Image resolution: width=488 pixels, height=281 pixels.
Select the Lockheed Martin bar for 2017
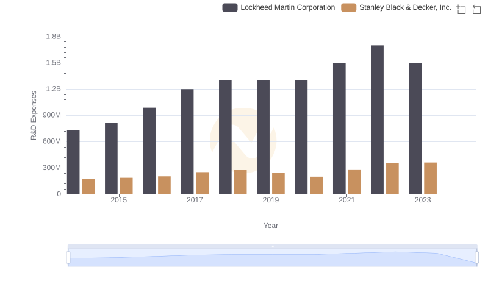click(x=187, y=141)
